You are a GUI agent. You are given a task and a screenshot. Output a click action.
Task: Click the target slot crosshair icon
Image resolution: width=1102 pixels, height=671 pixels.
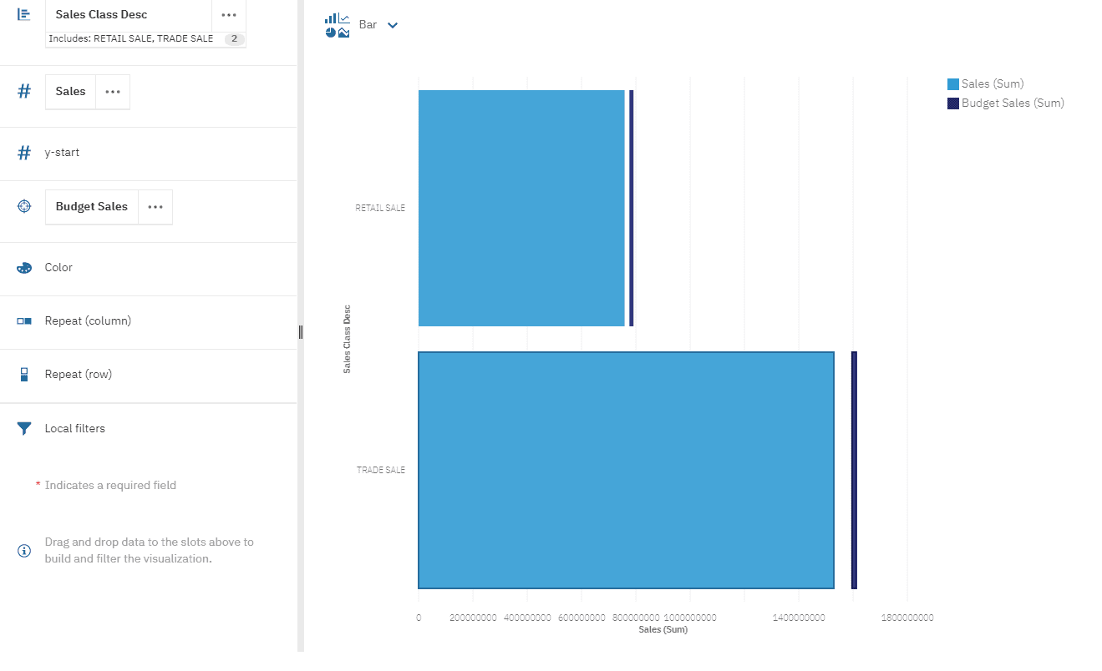(24, 206)
